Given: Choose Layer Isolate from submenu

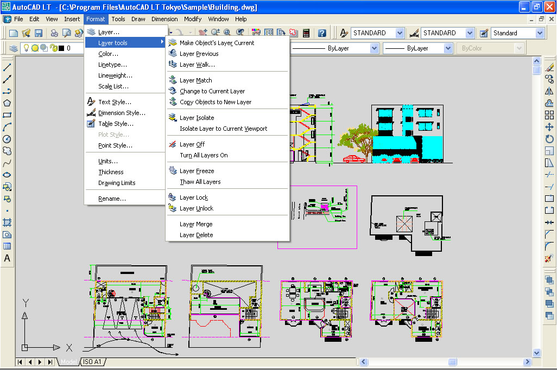Looking at the screenshot, I should 227,118.
